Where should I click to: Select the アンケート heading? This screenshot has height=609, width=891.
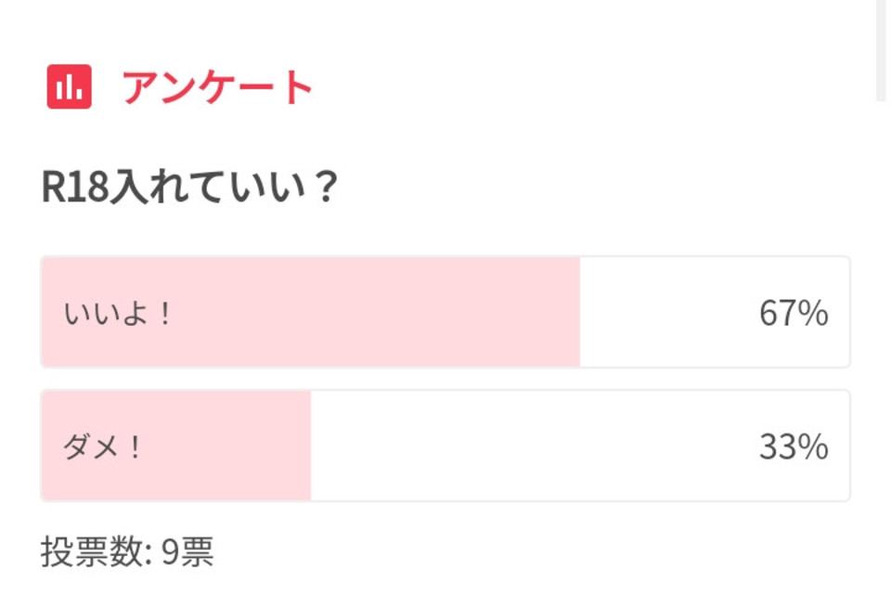pyautogui.click(x=217, y=87)
